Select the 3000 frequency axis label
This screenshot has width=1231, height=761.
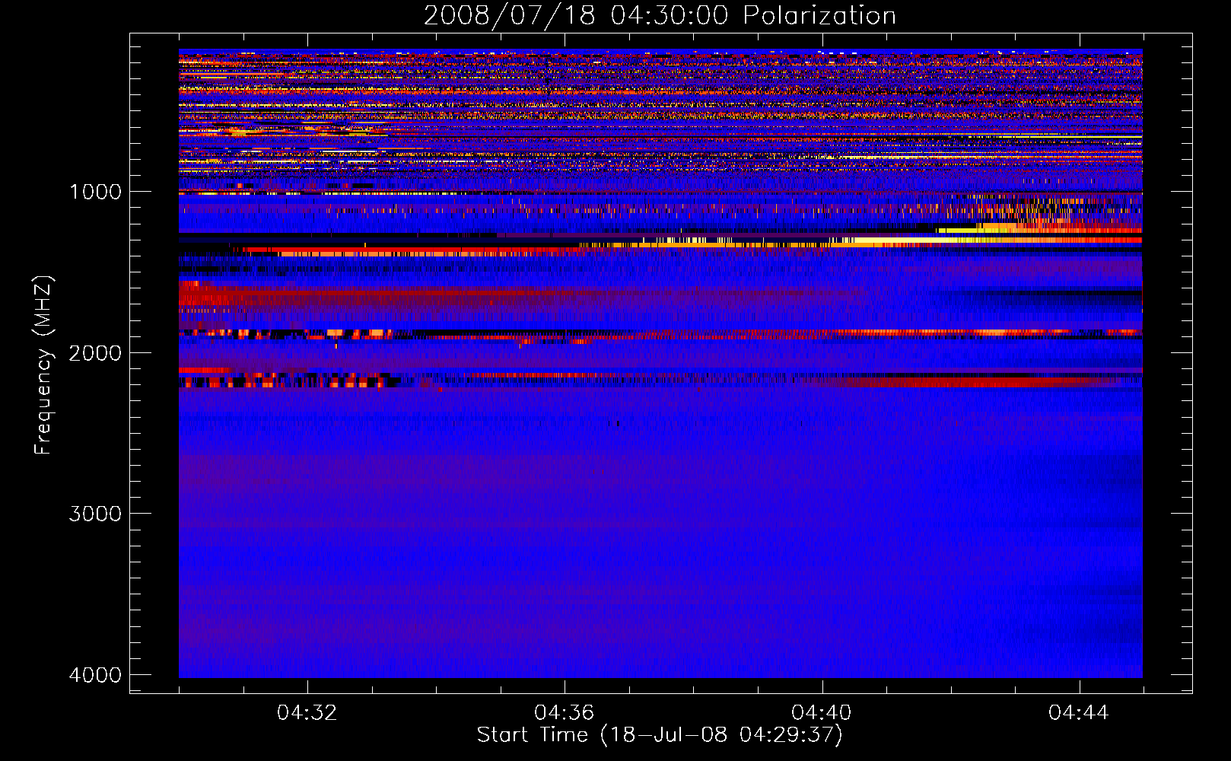coord(95,514)
